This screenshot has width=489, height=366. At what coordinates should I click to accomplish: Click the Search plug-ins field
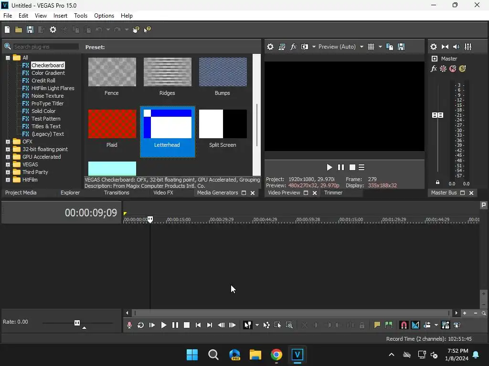click(46, 47)
